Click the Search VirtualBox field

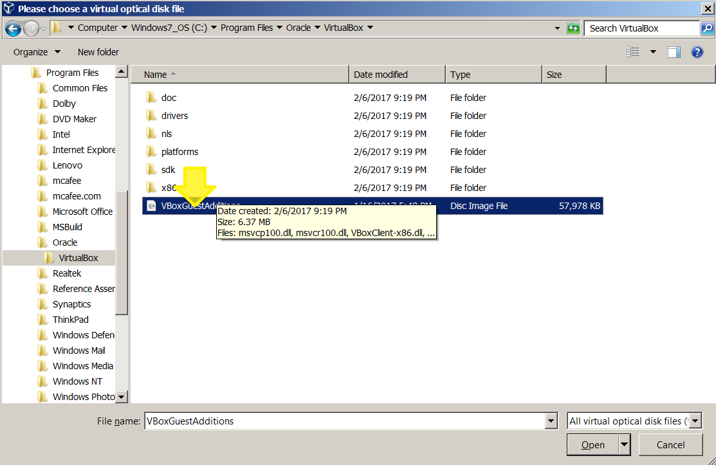pos(642,28)
